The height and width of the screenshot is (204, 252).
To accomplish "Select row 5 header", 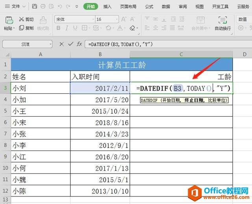I will click(5, 111).
